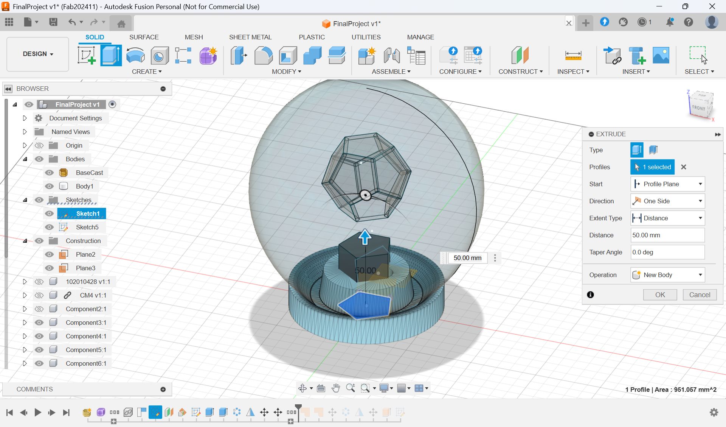Click the Undo arrow
The image size is (726, 427).
(x=72, y=22)
